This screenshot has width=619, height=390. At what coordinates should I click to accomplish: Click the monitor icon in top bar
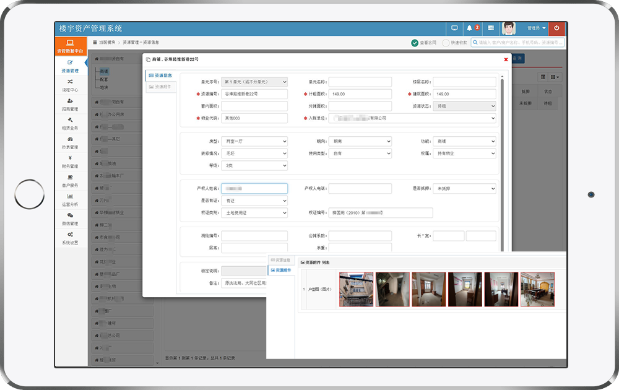click(x=454, y=28)
